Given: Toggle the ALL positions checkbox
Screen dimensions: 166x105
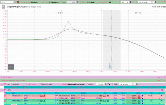Looking at the screenshot, I should tap(5, 84).
